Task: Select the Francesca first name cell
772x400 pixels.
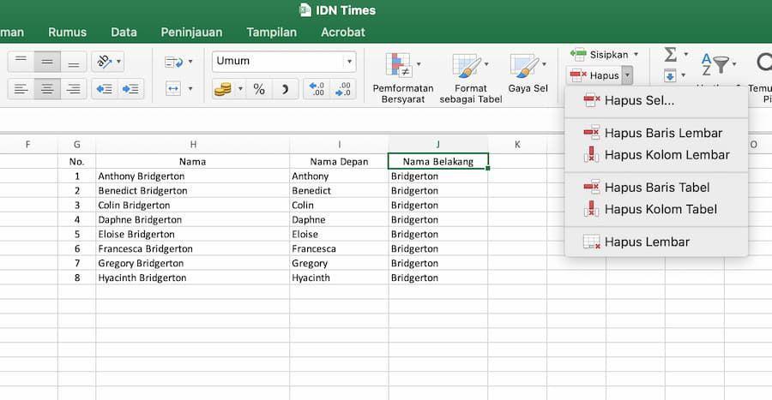Action: tap(339, 248)
